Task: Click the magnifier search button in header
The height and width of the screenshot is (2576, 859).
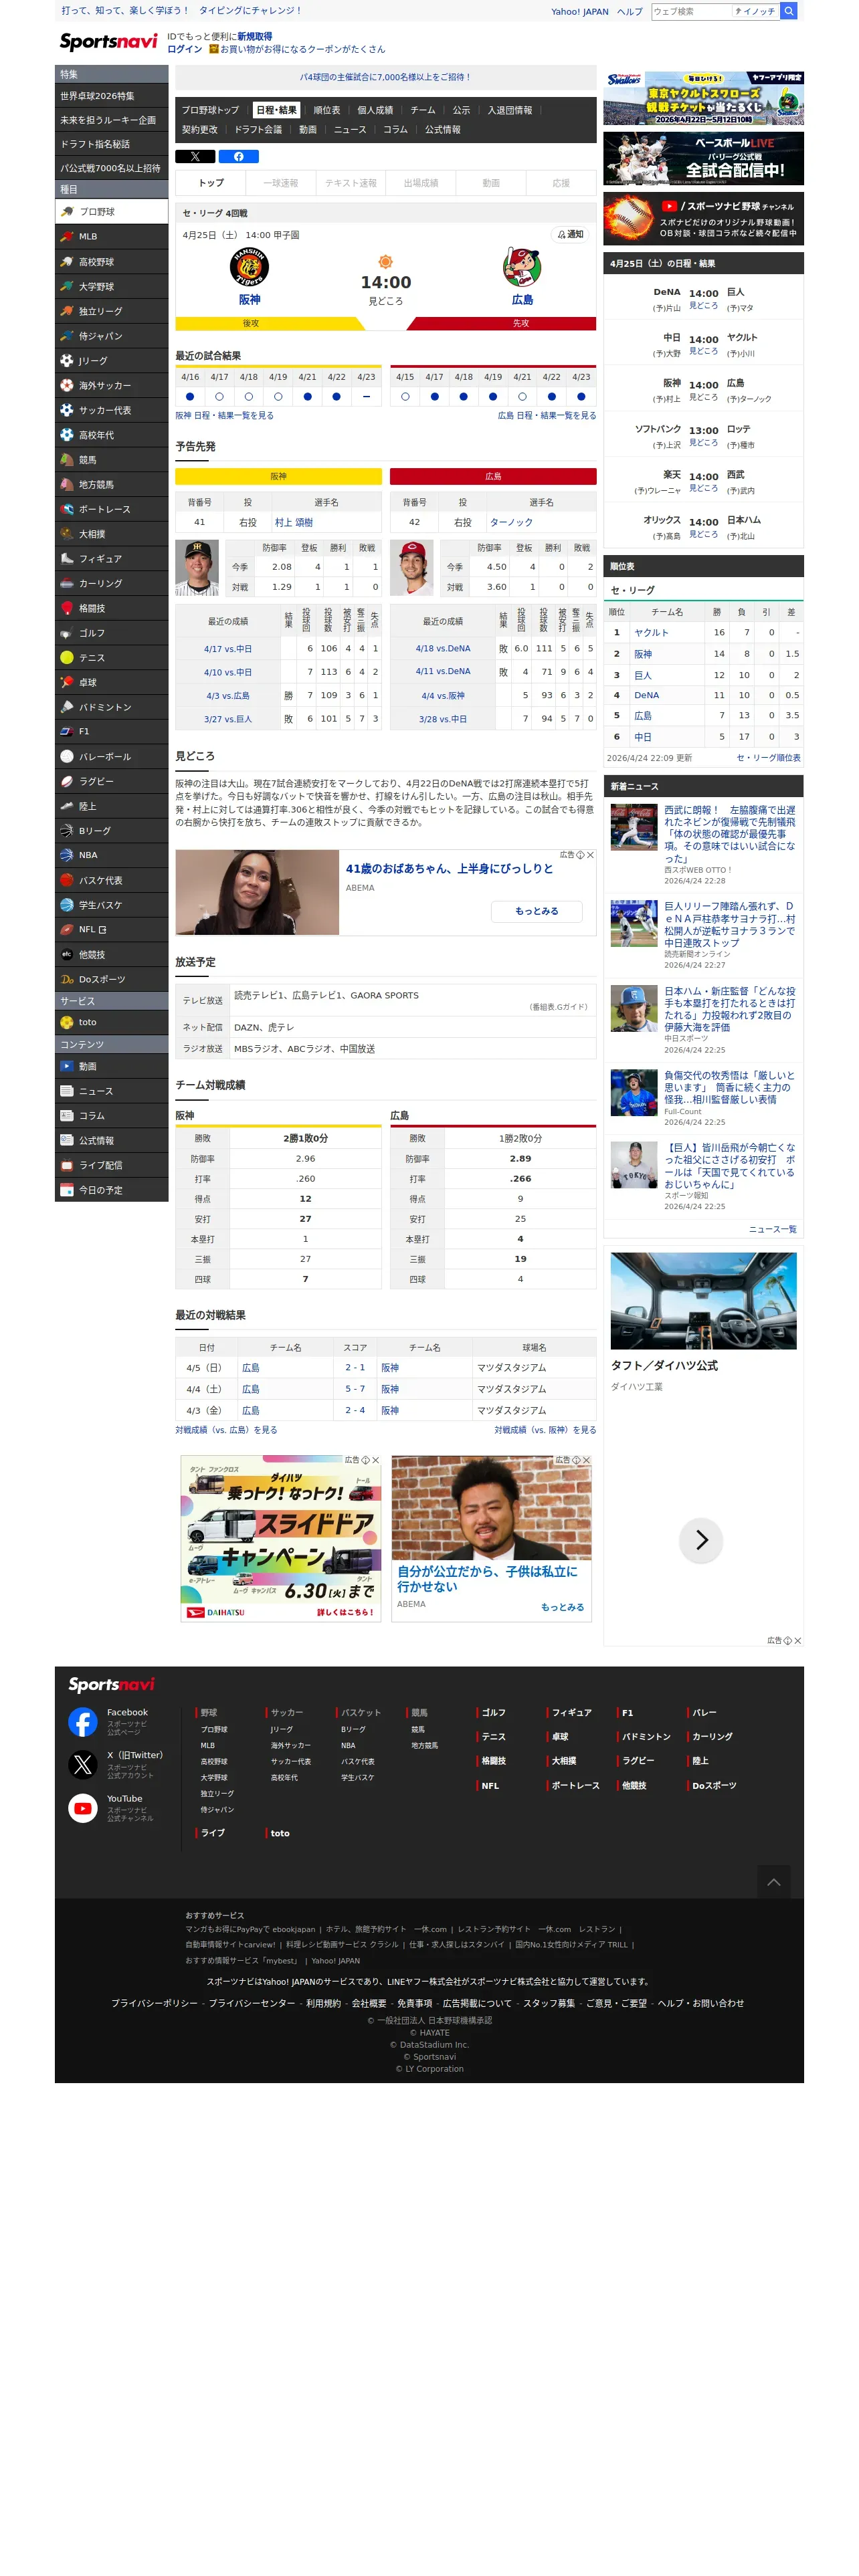Action: (789, 11)
